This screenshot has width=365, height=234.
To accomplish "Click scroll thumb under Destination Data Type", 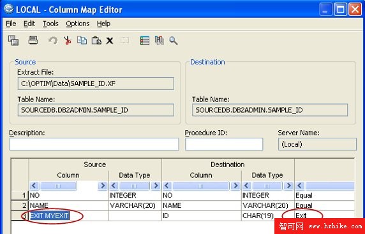I will pos(267,186).
